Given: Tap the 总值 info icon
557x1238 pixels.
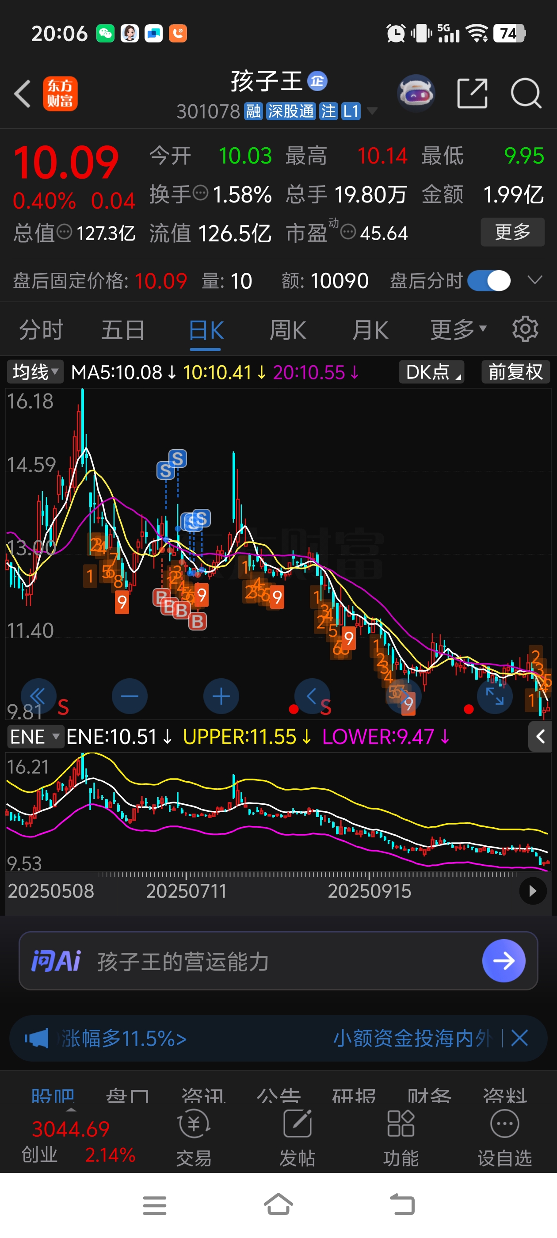Looking at the screenshot, I should pyautogui.click(x=65, y=233).
